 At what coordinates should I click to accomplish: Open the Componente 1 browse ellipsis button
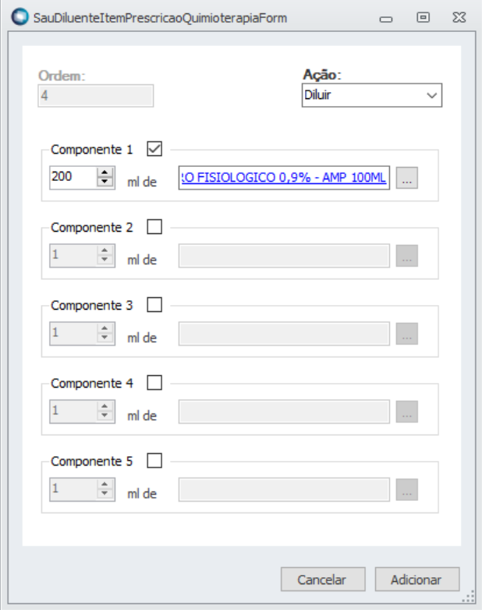point(407,178)
